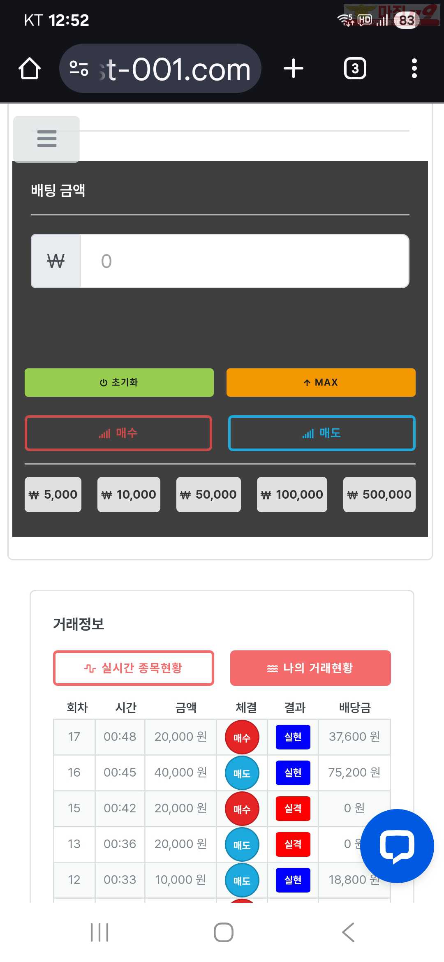The image size is (444, 962).
Task: Open the browser three-dot menu
Action: coord(414,68)
